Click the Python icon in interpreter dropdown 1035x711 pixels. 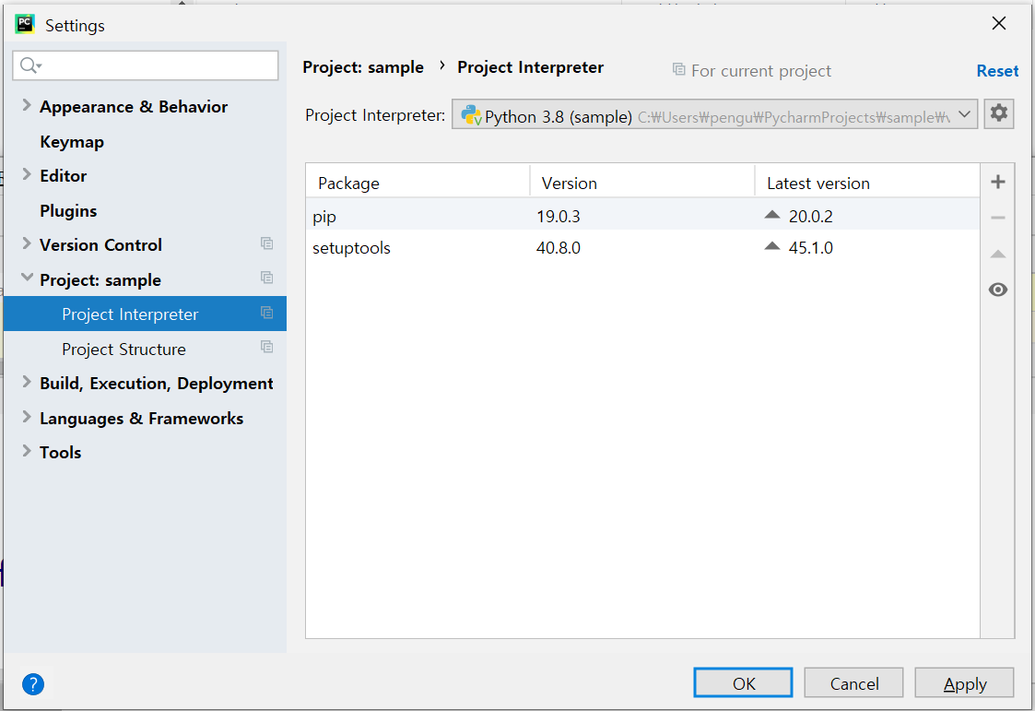(x=471, y=115)
